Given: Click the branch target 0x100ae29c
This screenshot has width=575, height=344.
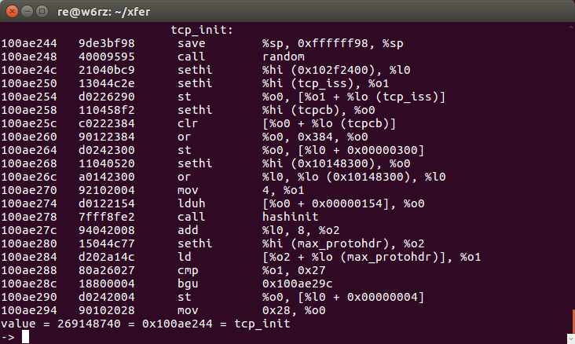Looking at the screenshot, I should (297, 284).
